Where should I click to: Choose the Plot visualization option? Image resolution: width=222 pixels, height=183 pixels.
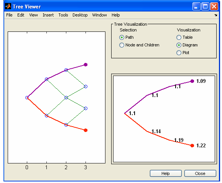(x=179, y=53)
